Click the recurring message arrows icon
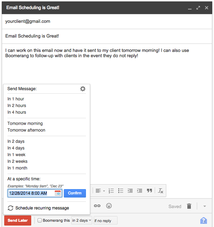 pyautogui.click(x=11, y=208)
